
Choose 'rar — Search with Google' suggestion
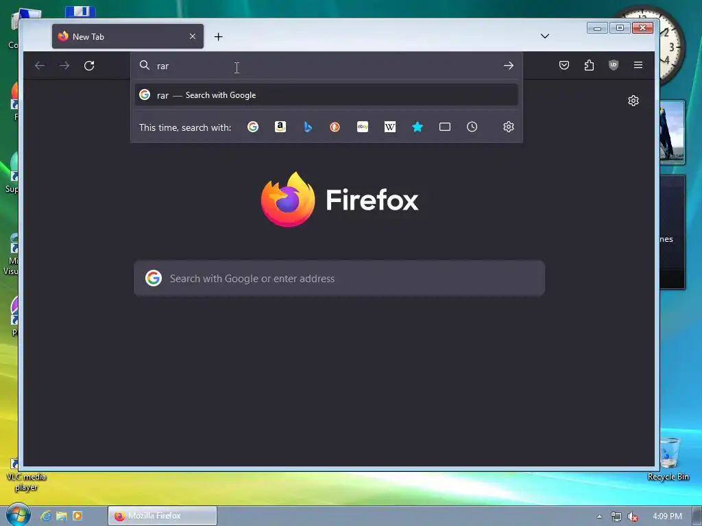[x=326, y=95]
